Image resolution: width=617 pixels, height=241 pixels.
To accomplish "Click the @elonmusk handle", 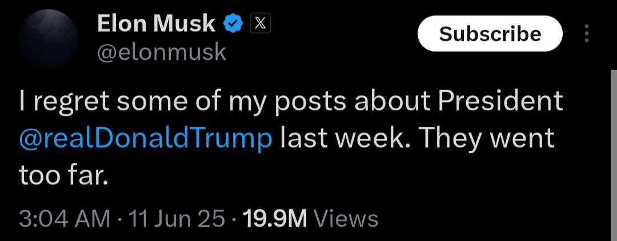I will pyautogui.click(x=162, y=53).
